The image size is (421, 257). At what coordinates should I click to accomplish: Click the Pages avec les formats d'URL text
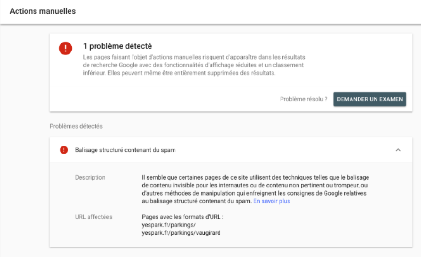(x=183, y=217)
